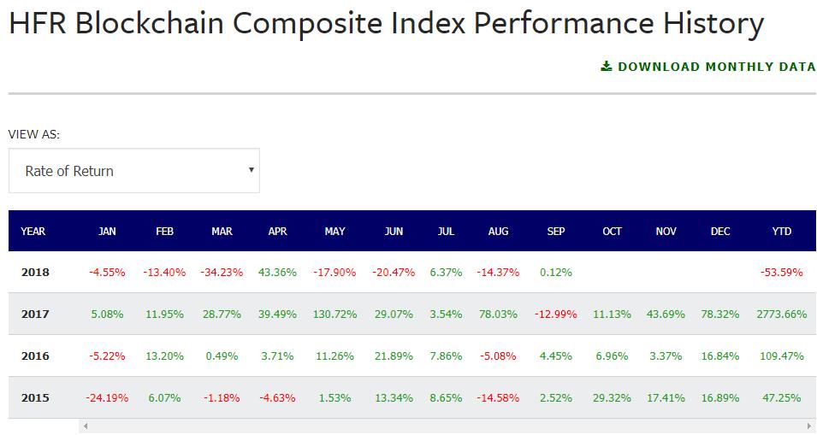Select the MAY column header
Image resolution: width=817 pixels, height=435 pixels.
(335, 231)
